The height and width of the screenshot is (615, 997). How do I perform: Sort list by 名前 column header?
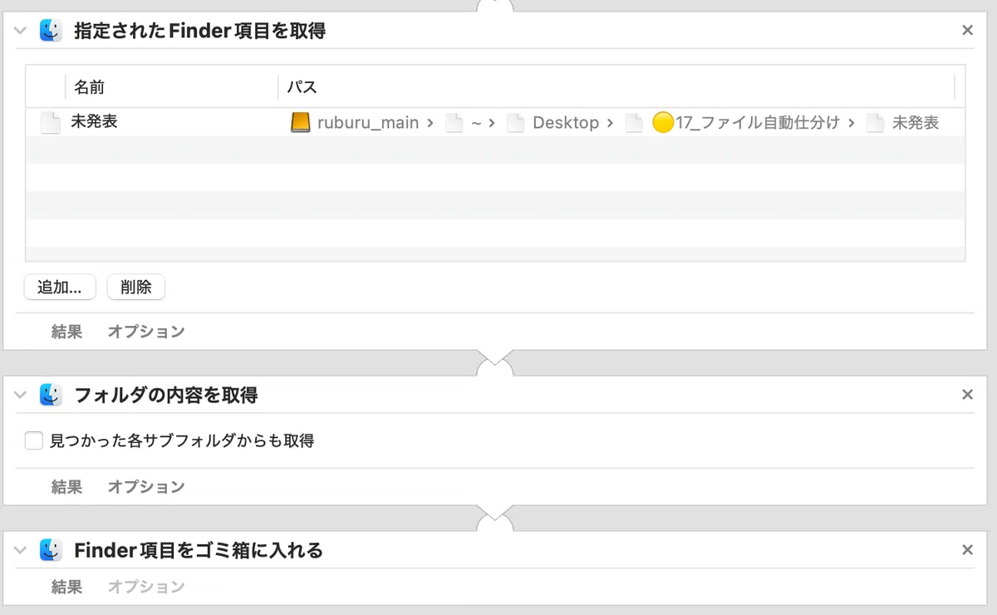click(170, 87)
